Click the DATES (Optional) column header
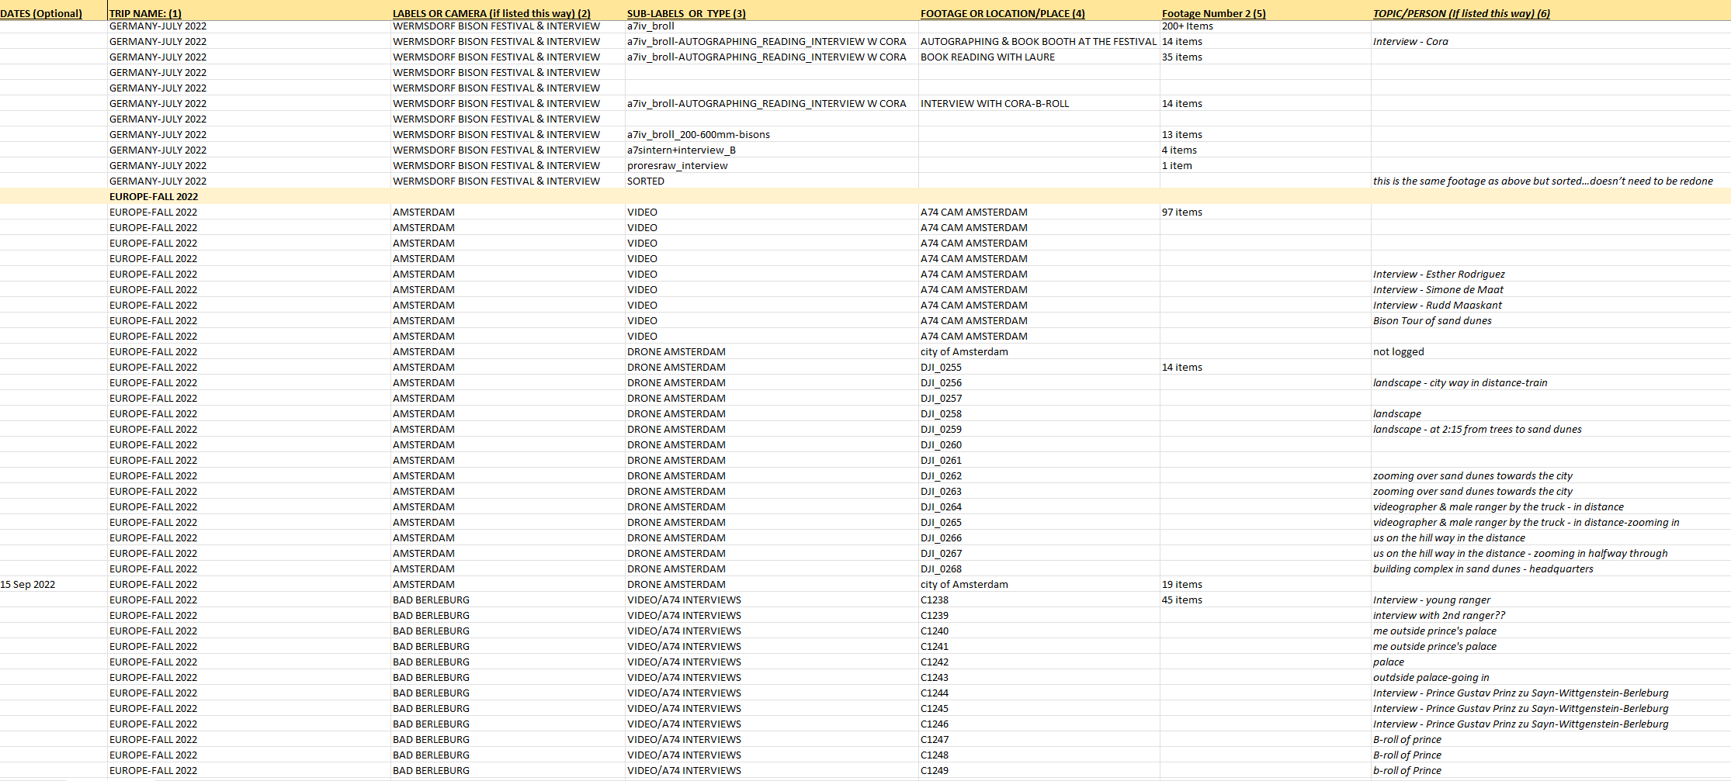 click(41, 13)
